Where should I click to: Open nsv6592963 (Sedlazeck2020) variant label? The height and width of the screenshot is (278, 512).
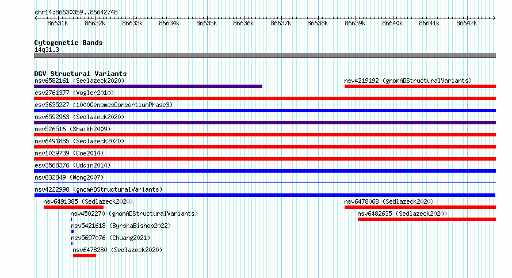point(79,117)
